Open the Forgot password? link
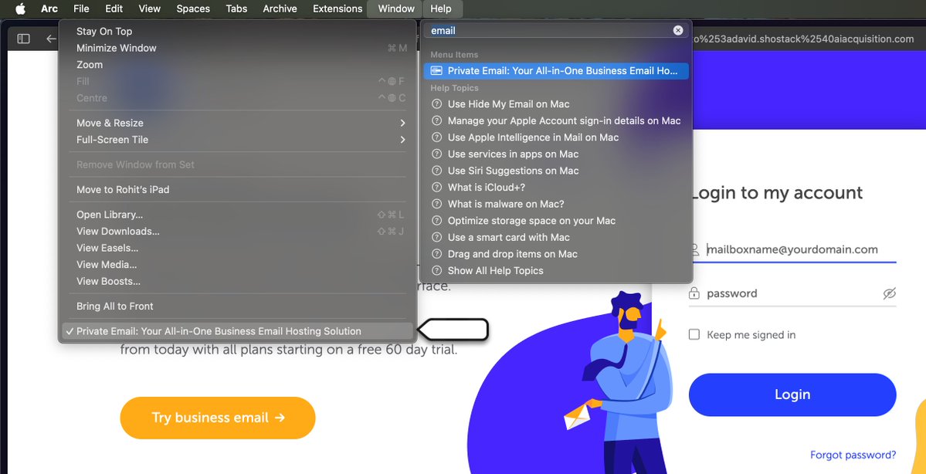Viewport: 926px width, 474px height. pyautogui.click(x=853, y=455)
